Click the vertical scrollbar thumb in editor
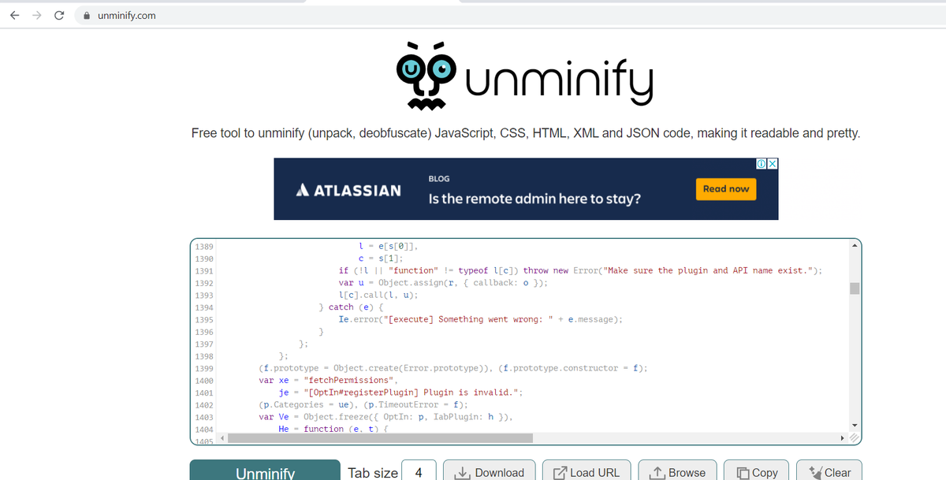 pos(854,288)
